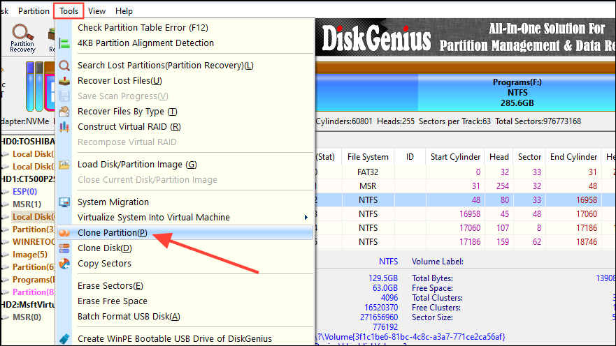616x346 pixels.
Task: Click the Head column header
Action: (x=499, y=157)
